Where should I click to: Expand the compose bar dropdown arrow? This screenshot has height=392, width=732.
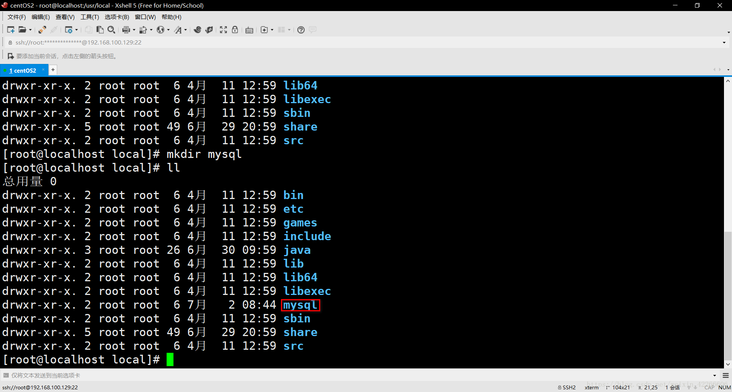[714, 376]
